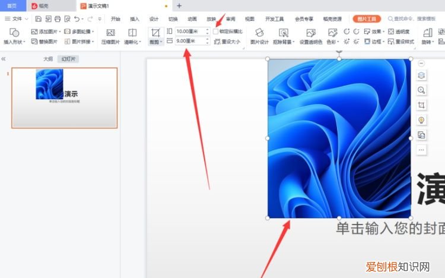Expand the 文件 menu chevron
445x278 pixels.
27,19
